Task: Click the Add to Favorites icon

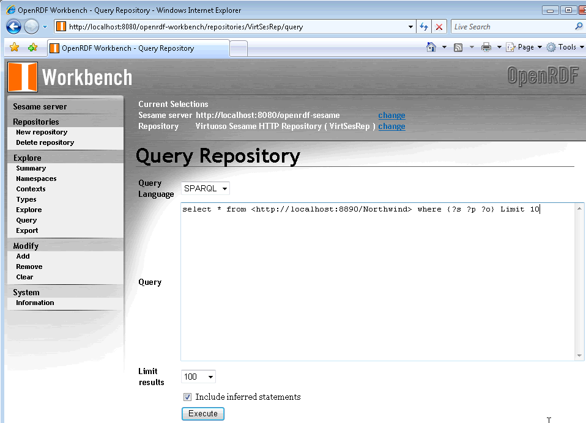Action: tap(32, 48)
